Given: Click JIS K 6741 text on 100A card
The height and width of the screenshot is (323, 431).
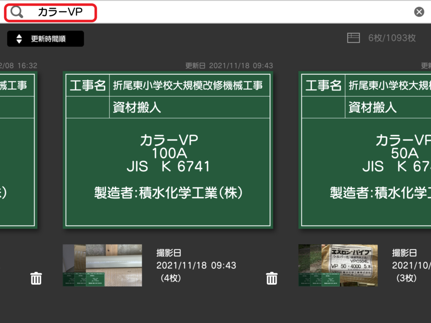Looking at the screenshot, I should click(168, 166).
